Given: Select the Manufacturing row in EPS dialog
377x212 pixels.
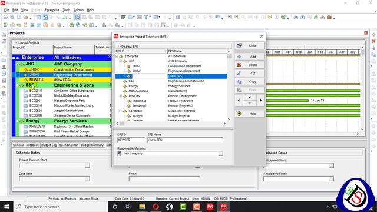Looking at the screenshot, I should (x=171, y=91).
